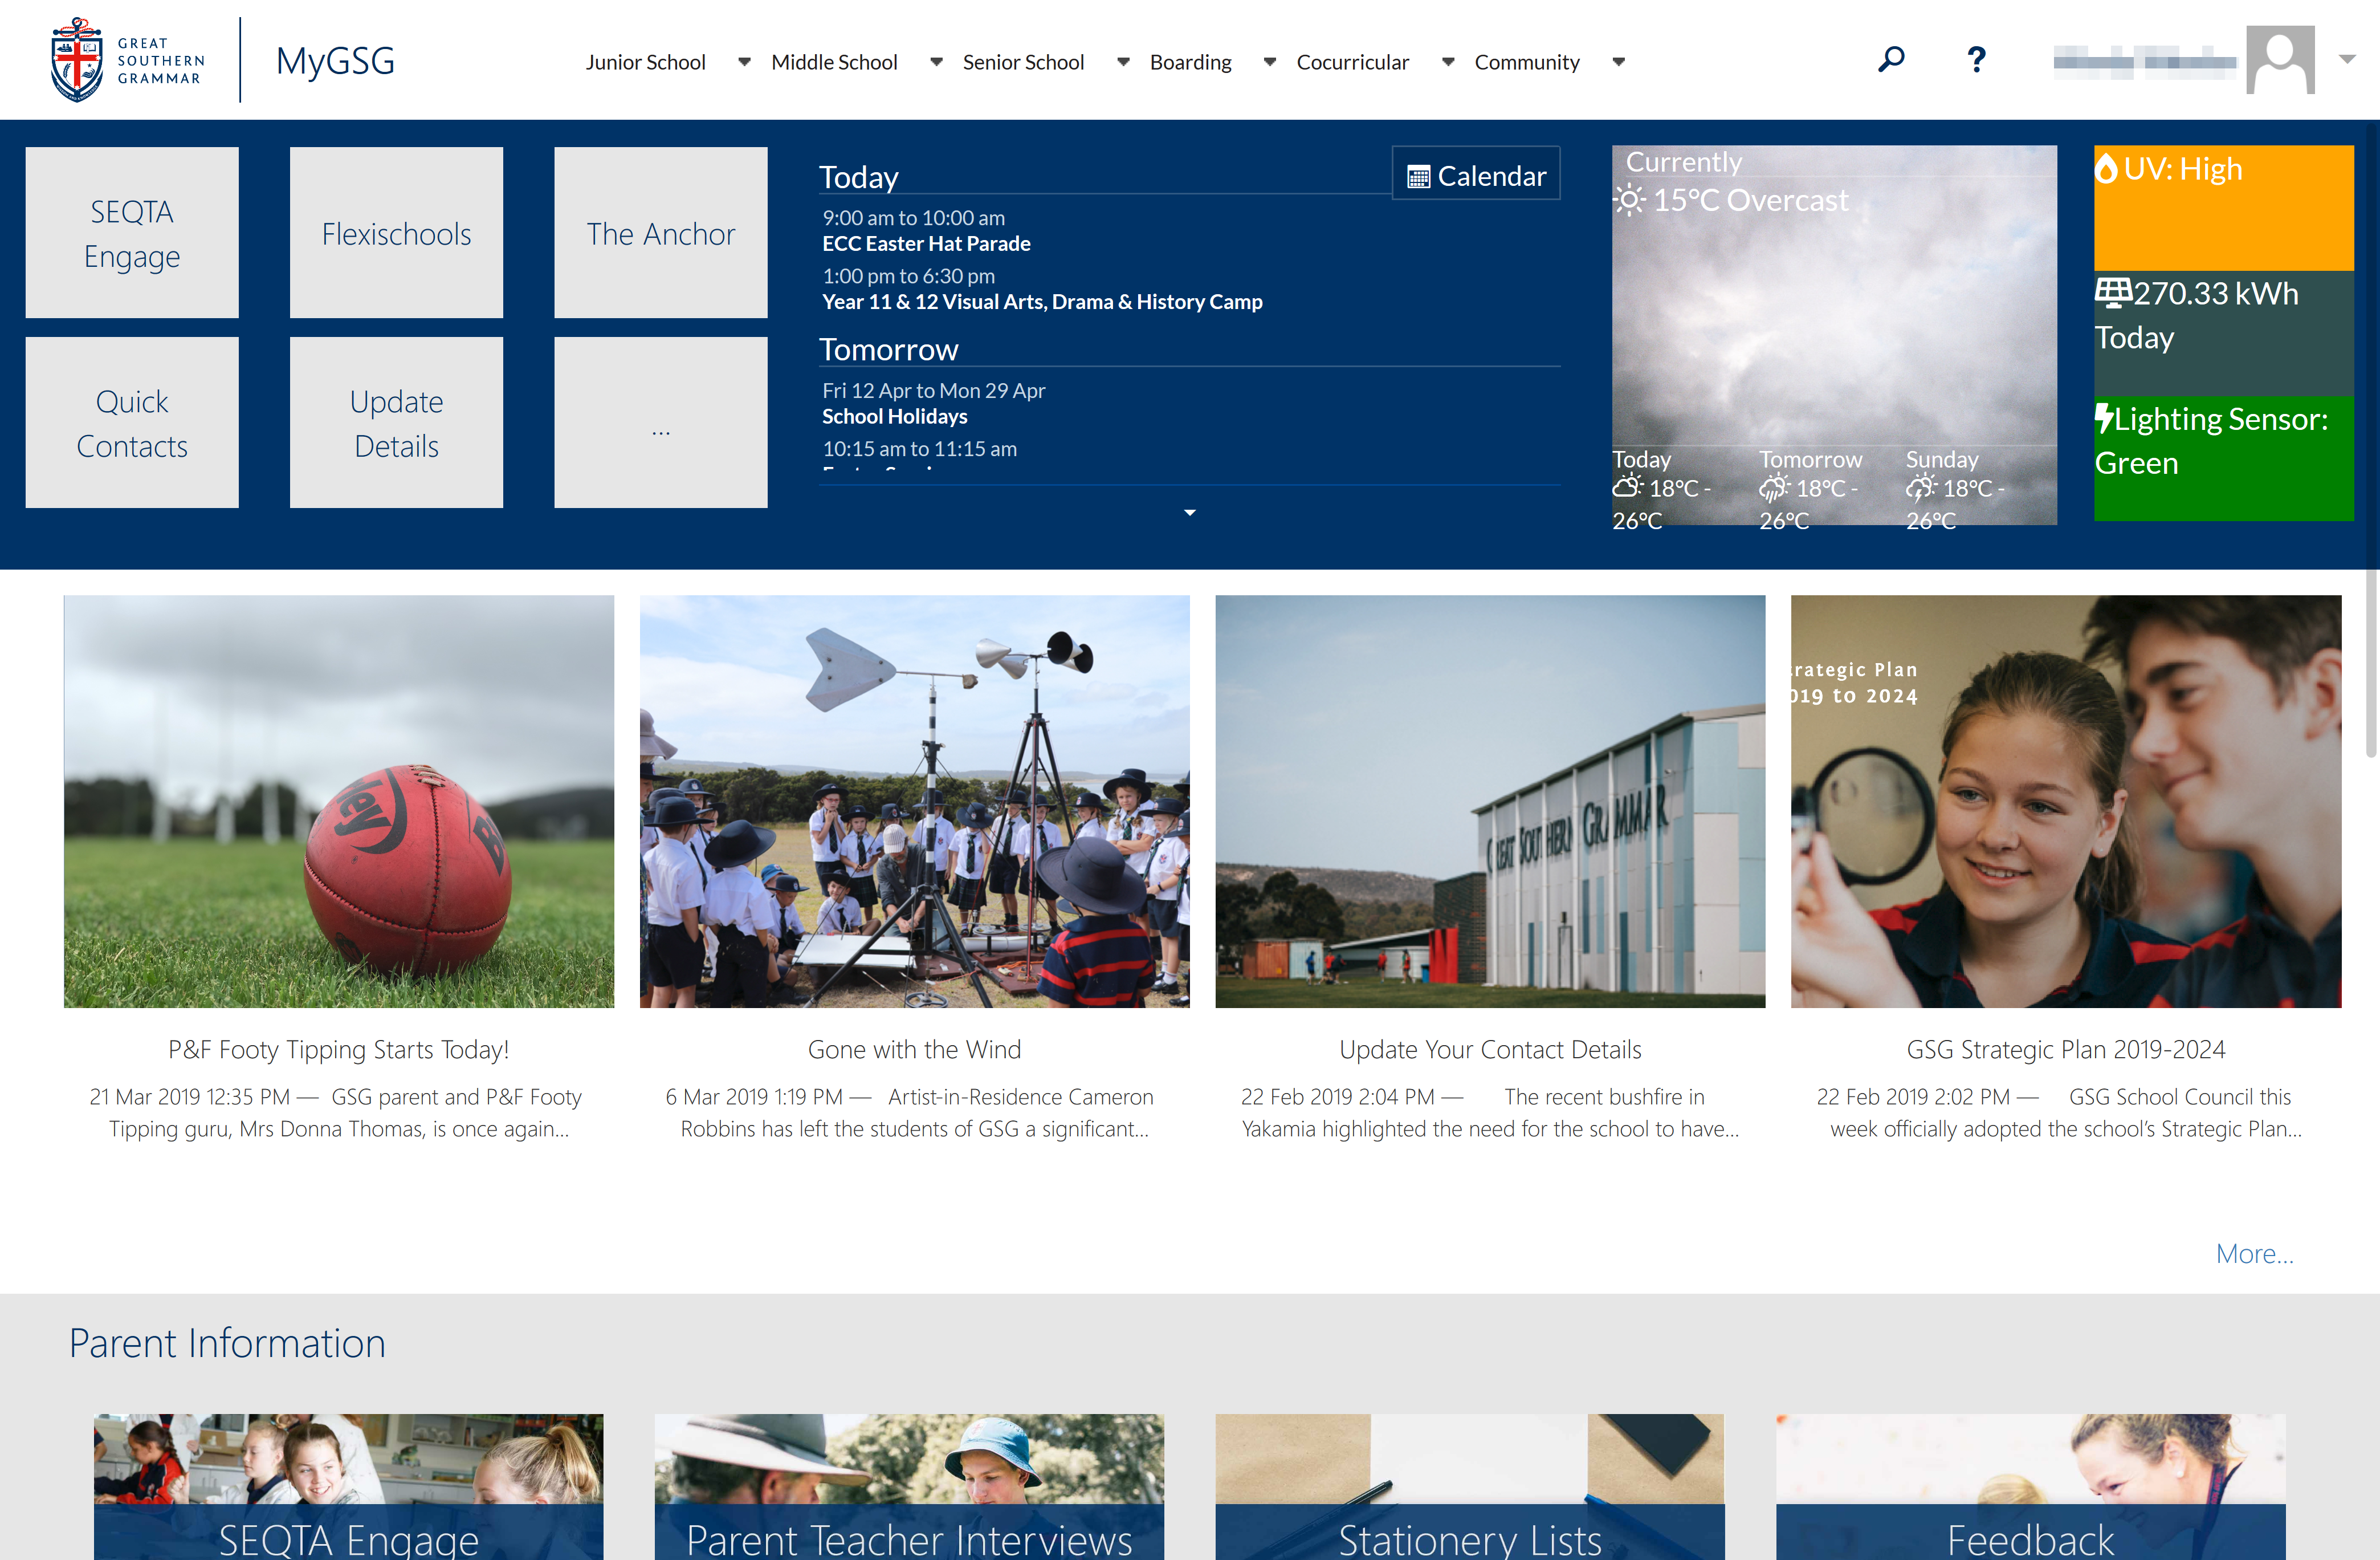Open the SEQTA Engage parent information card
The image size is (2380, 1560).
coord(348,1486)
